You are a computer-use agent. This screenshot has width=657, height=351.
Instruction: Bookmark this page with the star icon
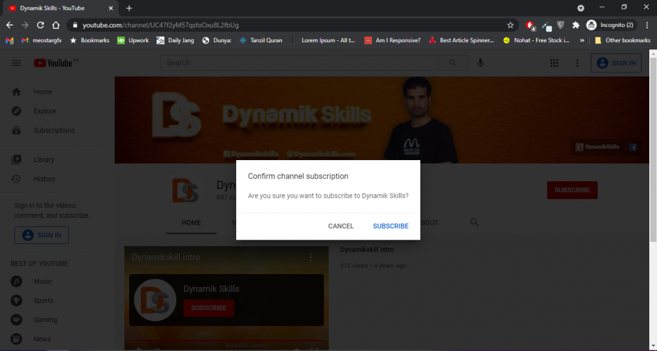[x=510, y=25]
